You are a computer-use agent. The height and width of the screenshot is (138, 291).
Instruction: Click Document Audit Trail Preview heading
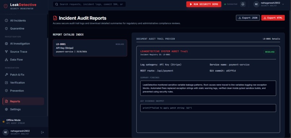coord(156,39)
